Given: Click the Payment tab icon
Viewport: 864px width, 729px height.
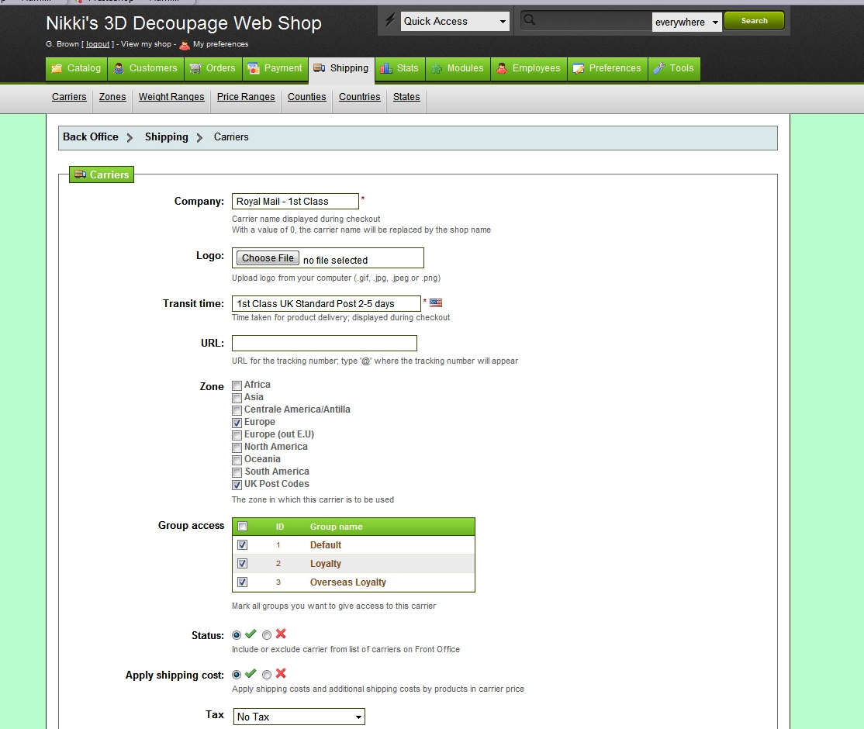Looking at the screenshot, I should [x=254, y=68].
